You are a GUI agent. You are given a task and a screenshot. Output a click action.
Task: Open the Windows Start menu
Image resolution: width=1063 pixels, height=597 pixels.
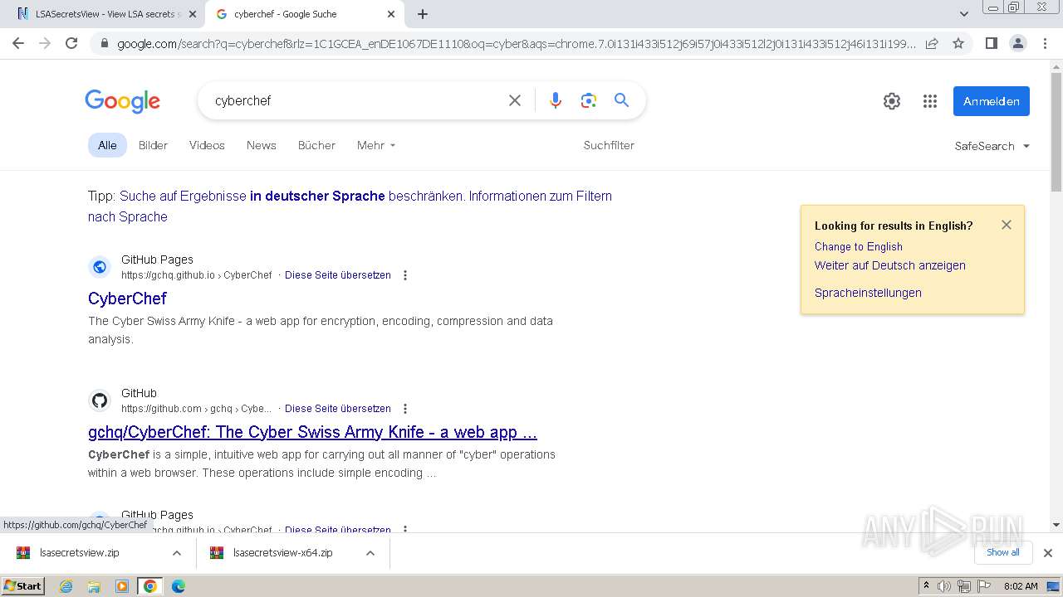click(23, 585)
